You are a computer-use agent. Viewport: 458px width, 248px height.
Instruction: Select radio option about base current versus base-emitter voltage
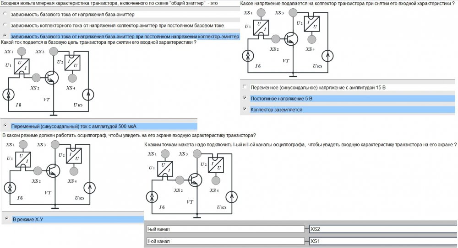(5, 14)
